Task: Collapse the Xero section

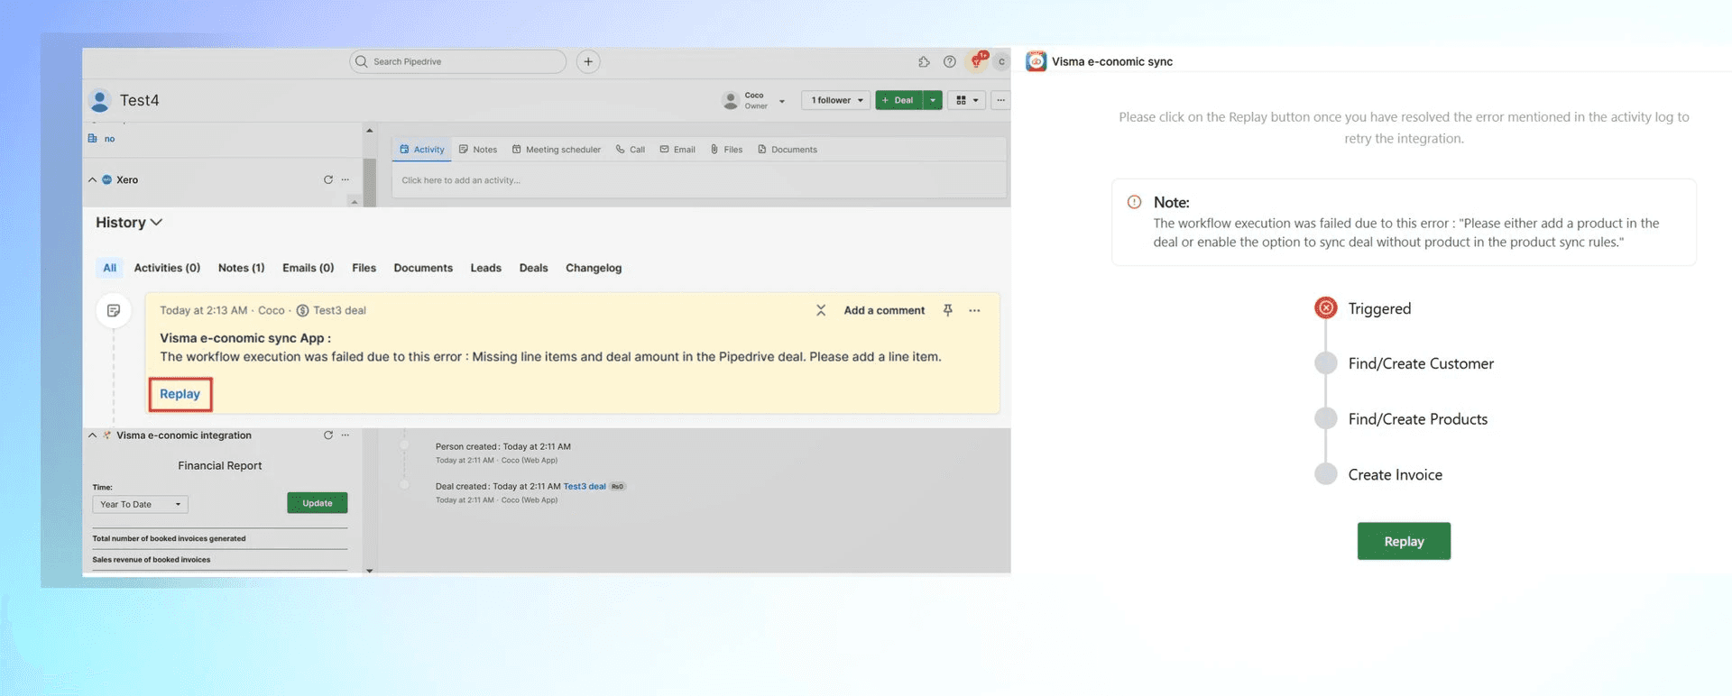Action: click(92, 179)
